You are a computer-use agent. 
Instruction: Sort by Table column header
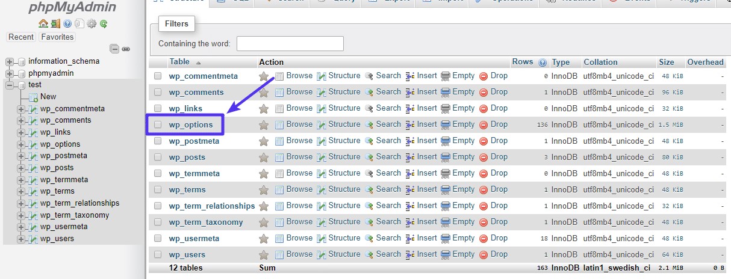(x=179, y=62)
